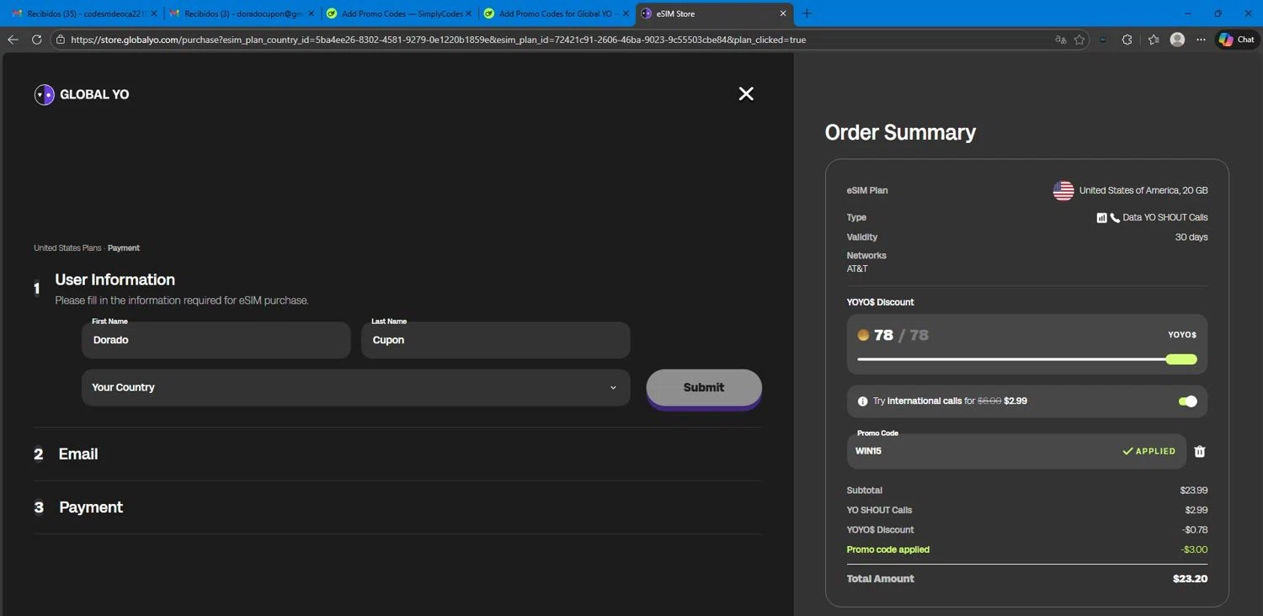Click the -$3.00 promo discount value

tap(1194, 550)
